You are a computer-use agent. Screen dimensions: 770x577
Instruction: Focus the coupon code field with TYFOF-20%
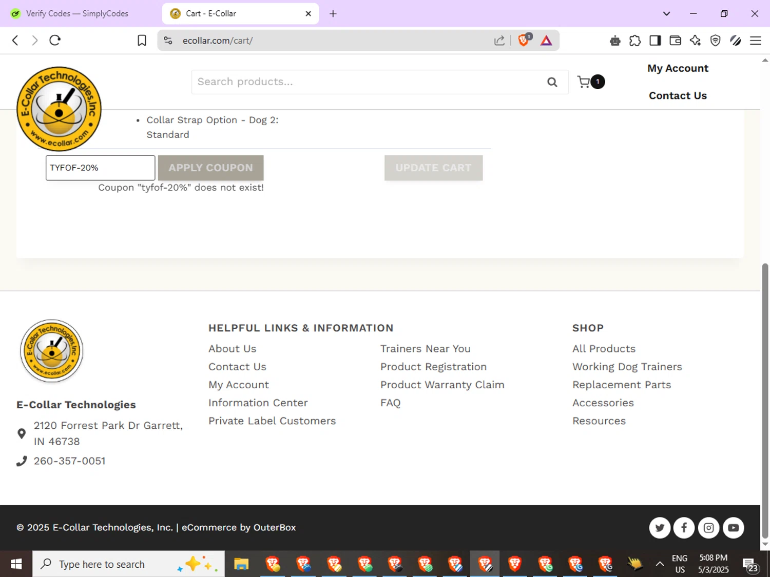100,168
